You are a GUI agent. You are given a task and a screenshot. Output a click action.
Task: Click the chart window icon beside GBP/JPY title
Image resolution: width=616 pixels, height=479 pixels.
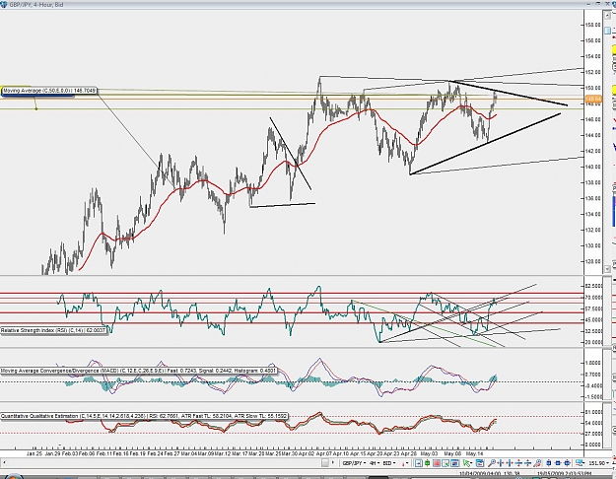(x=4, y=4)
